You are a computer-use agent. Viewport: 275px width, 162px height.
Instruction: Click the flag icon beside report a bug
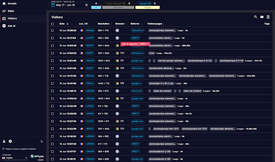pyautogui.click(x=4, y=149)
